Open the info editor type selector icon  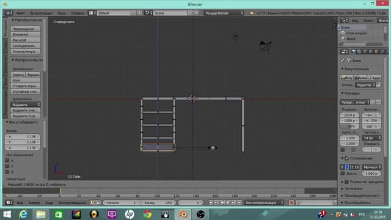(x=9, y=13)
